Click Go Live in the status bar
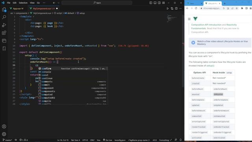This screenshot has height=142, width=252. tap(107, 140)
